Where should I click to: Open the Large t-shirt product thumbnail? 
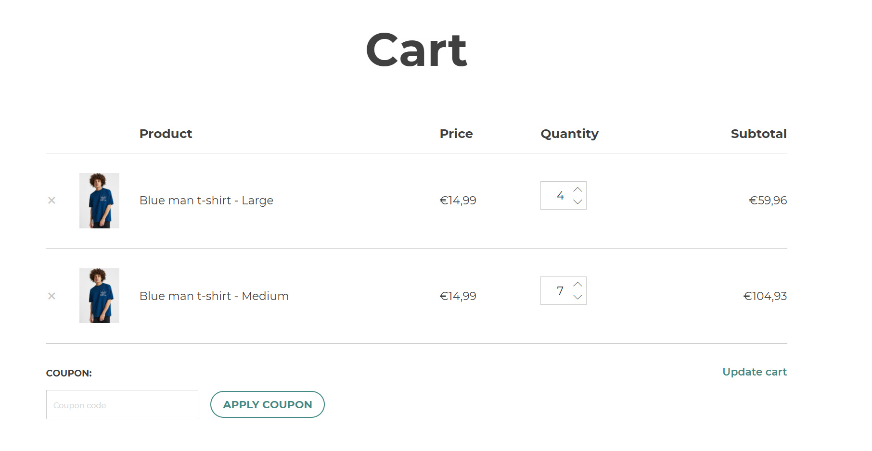[x=99, y=200]
